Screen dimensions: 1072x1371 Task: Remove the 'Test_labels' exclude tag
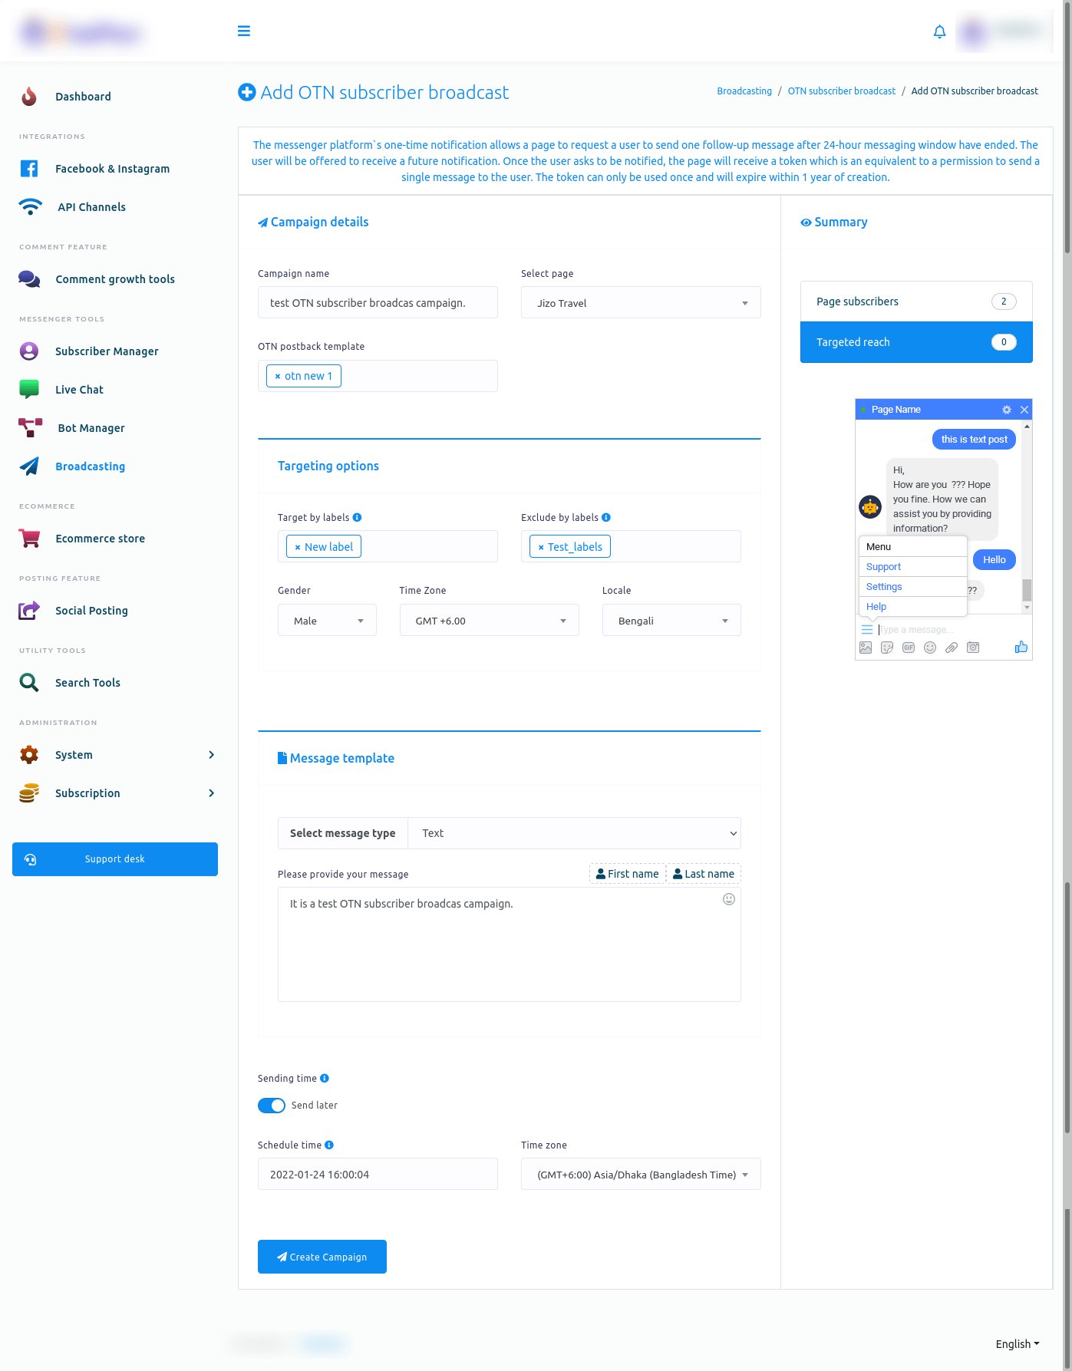point(541,548)
